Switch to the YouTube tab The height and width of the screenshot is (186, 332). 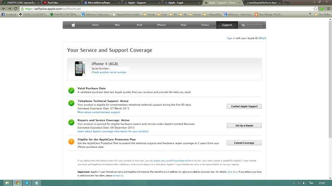[61, 3]
